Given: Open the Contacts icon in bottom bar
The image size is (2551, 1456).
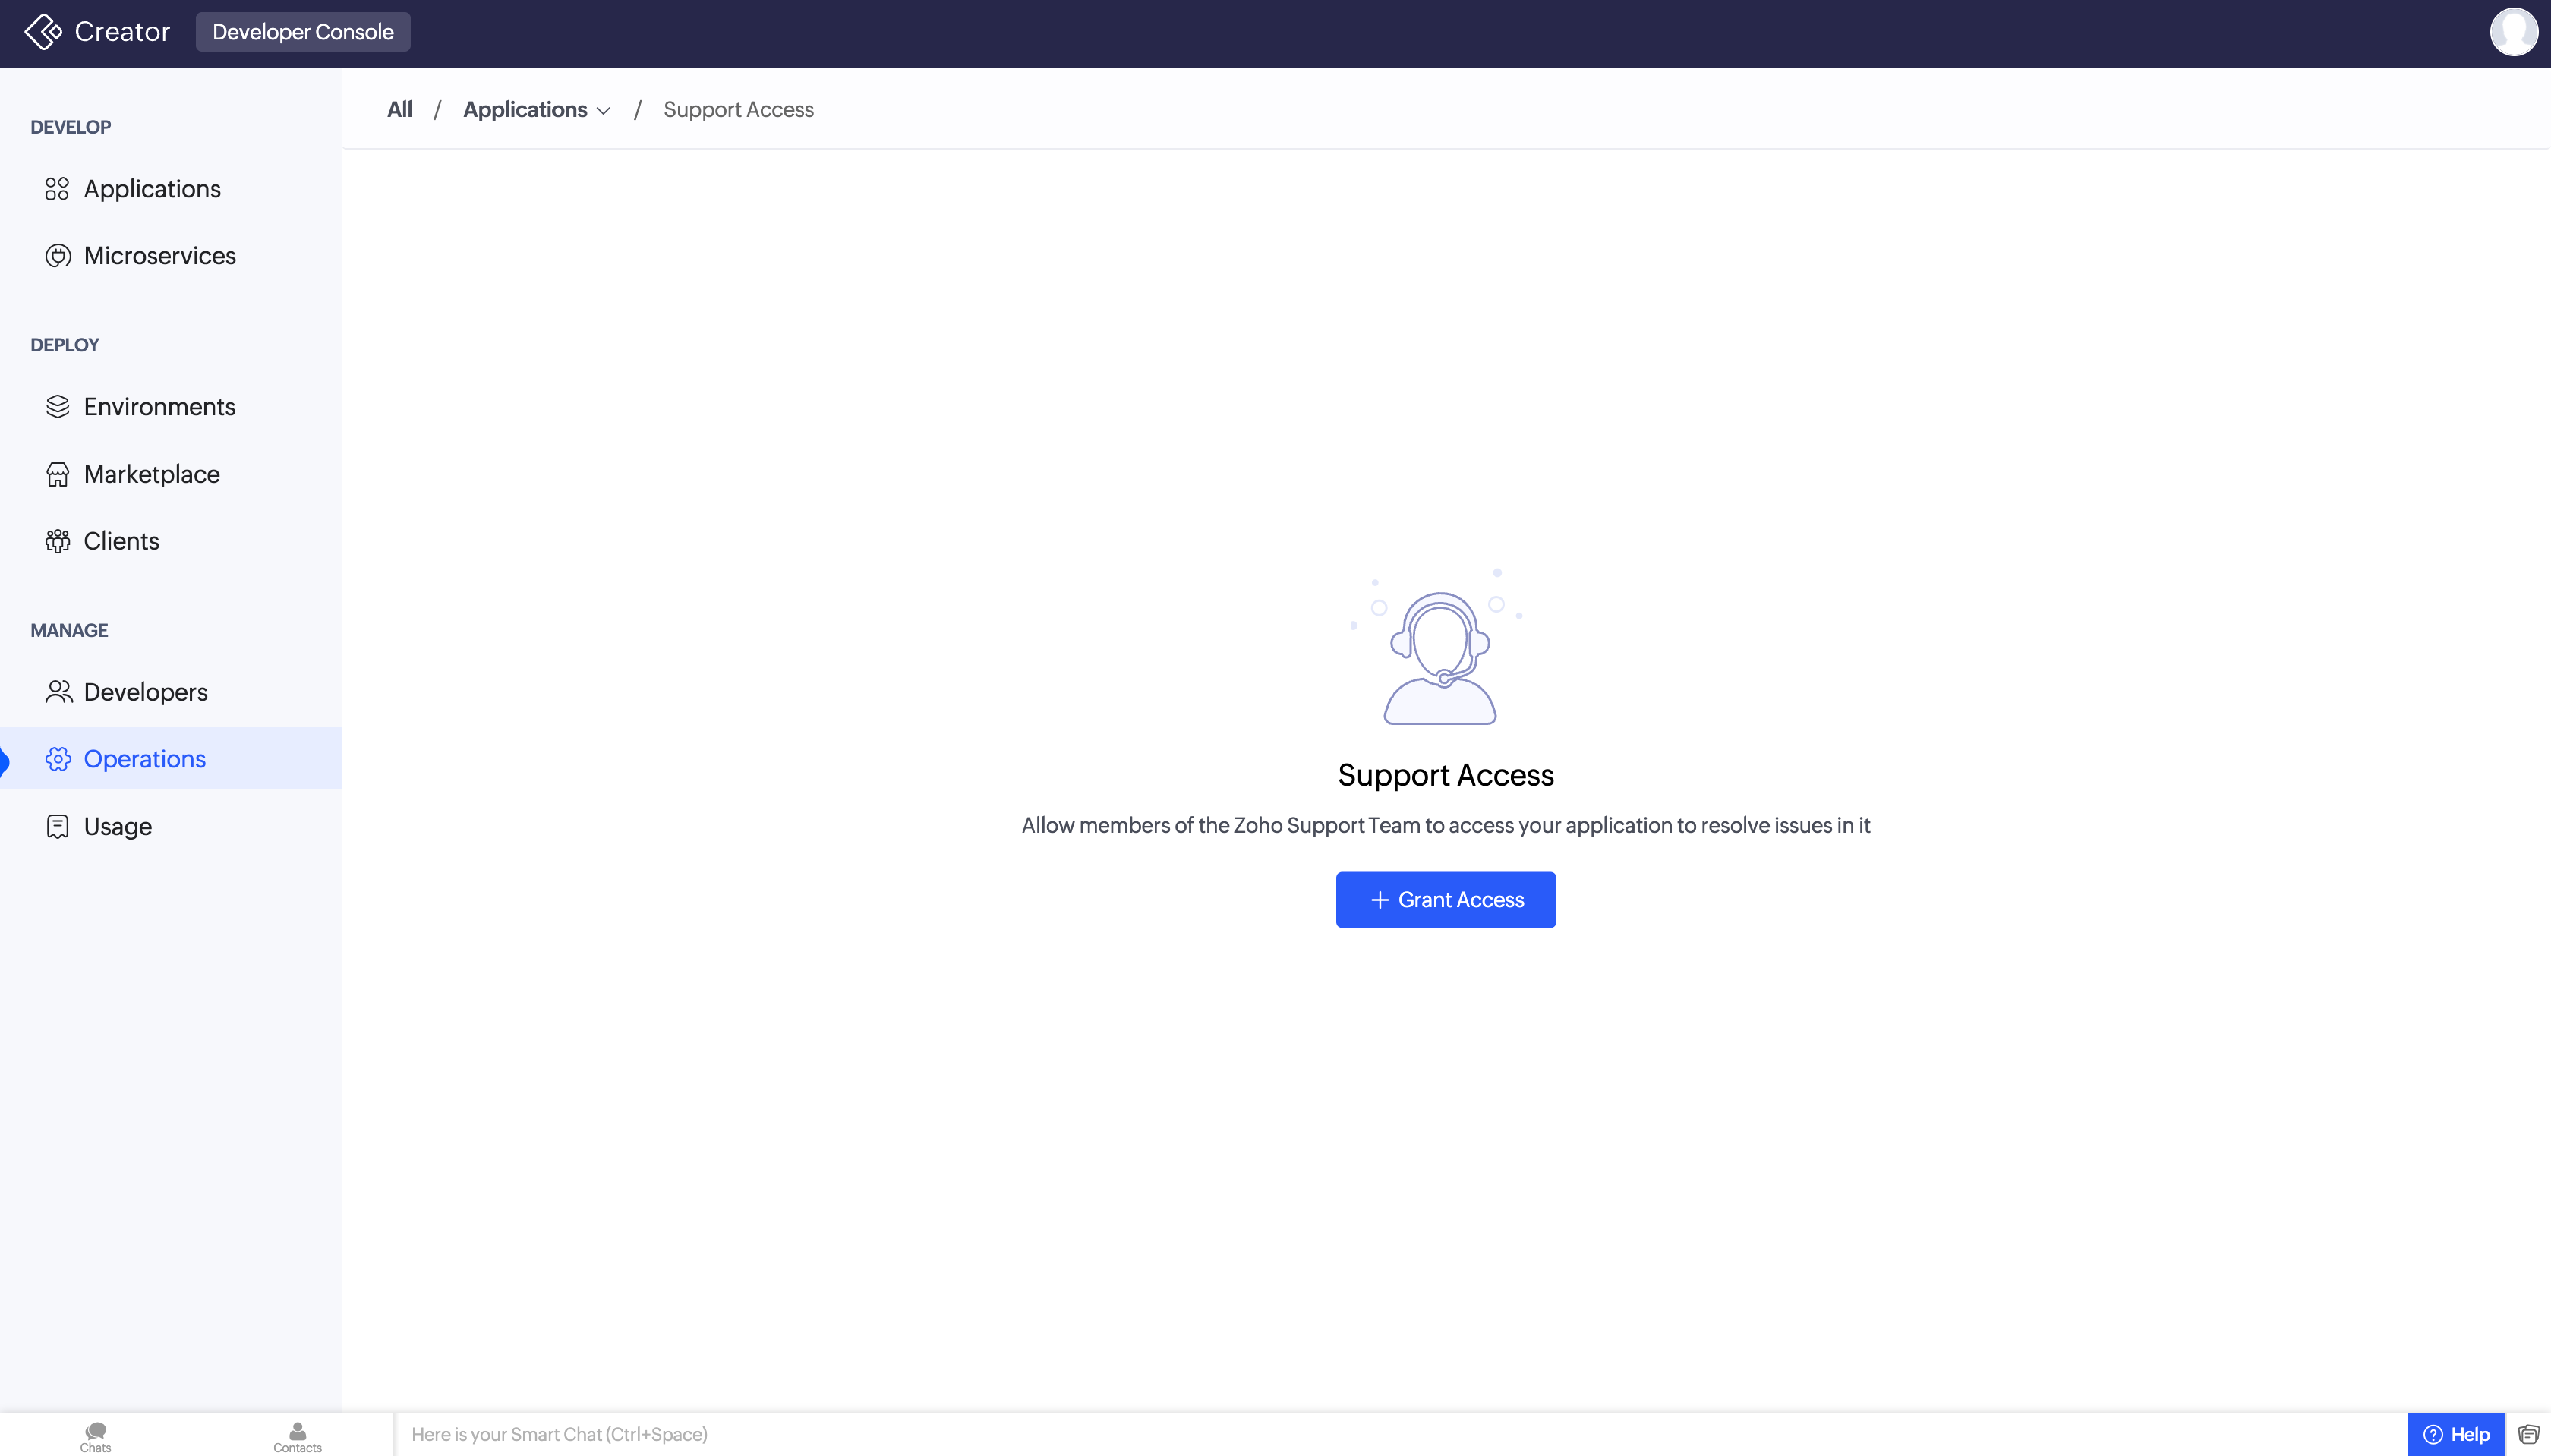Looking at the screenshot, I should tap(297, 1435).
